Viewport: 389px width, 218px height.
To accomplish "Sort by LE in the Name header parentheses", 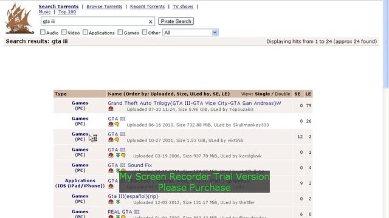I will pyautogui.click(x=225, y=94).
